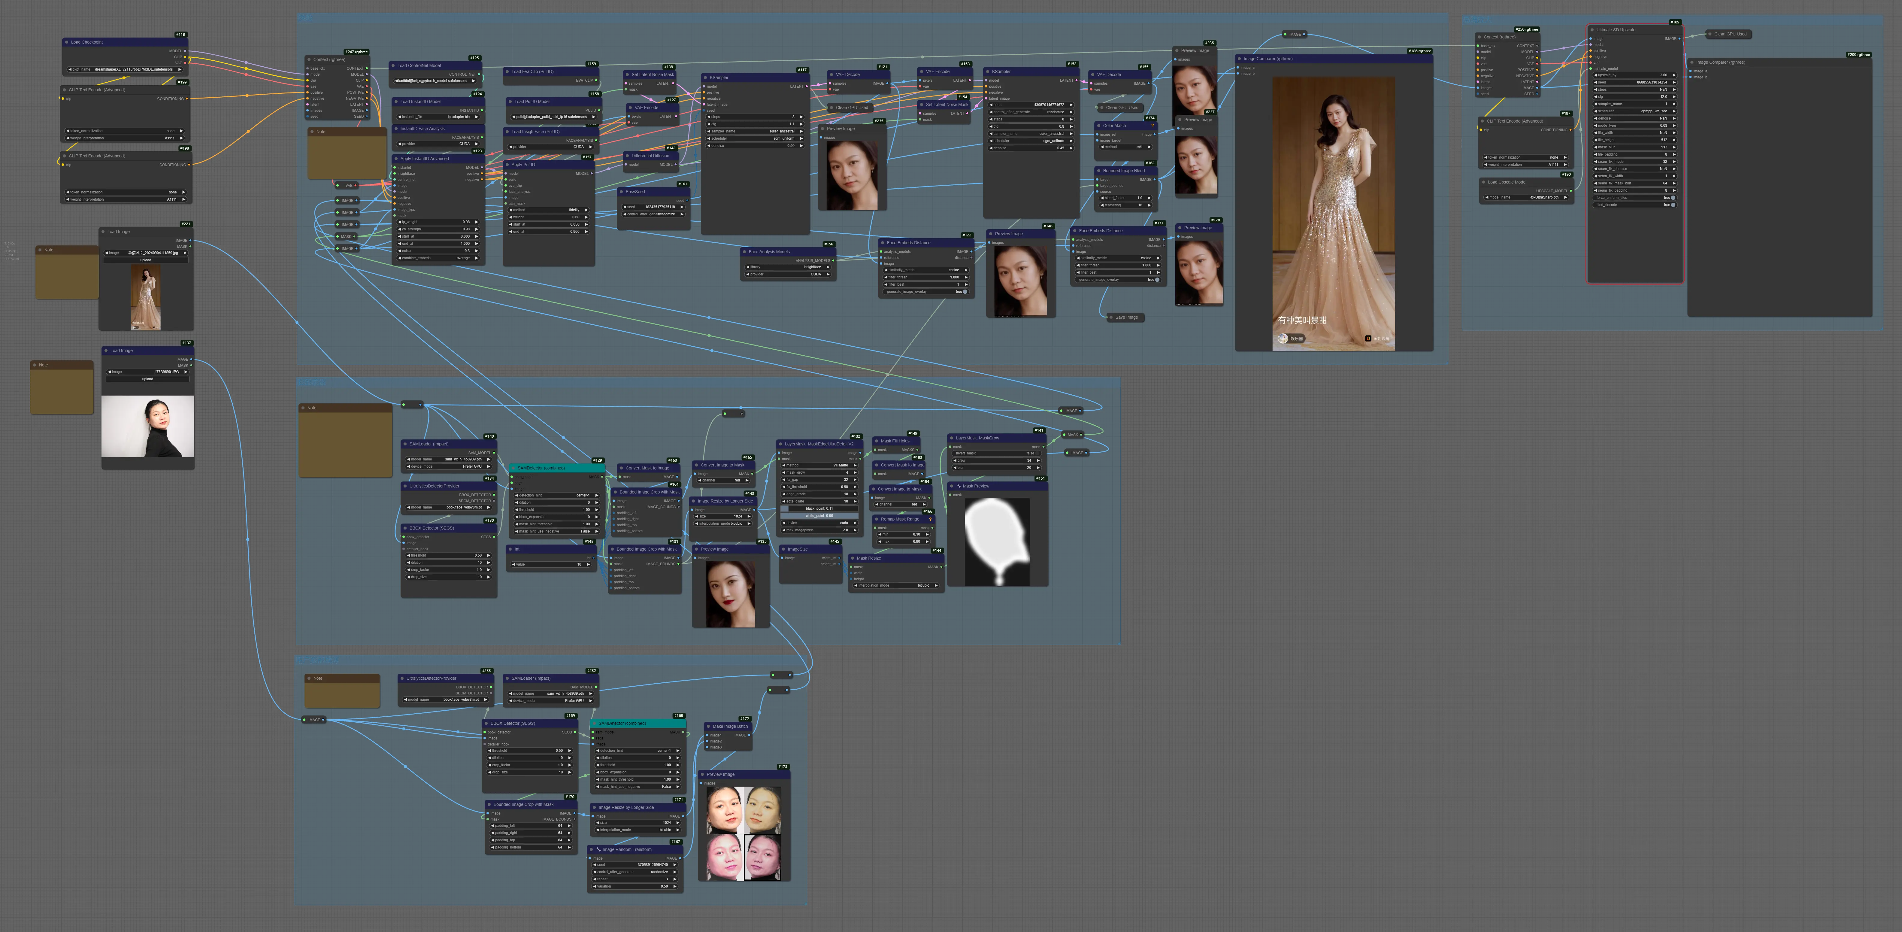Collapse the Int node #148

[x=510, y=549]
